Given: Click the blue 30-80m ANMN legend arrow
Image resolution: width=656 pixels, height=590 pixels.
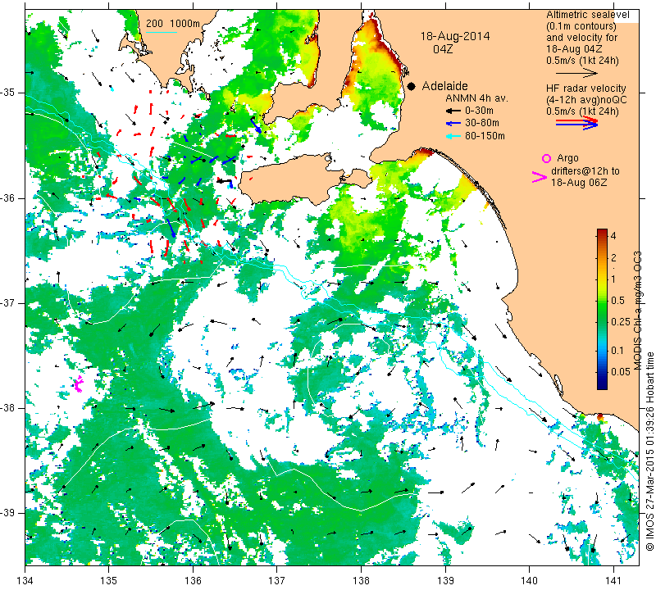Looking at the screenshot, I should (453, 124).
